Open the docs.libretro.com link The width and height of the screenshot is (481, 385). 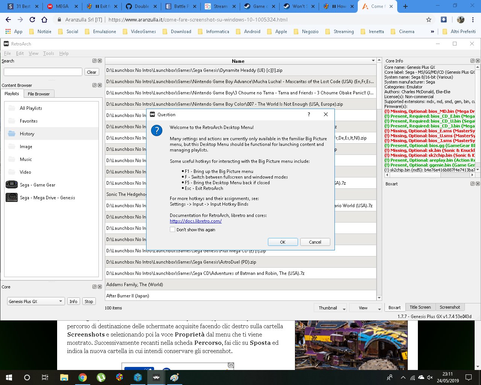tap(196, 221)
